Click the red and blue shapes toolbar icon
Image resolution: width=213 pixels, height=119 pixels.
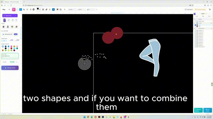(47, 10)
